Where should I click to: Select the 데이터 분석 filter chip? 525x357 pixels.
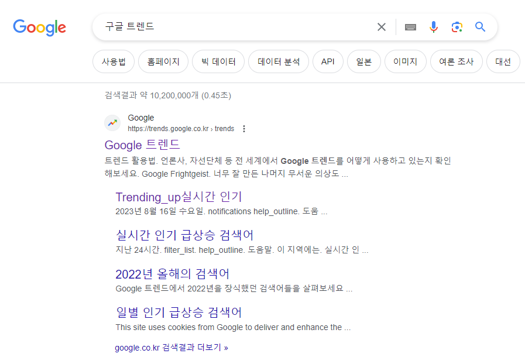tap(279, 61)
